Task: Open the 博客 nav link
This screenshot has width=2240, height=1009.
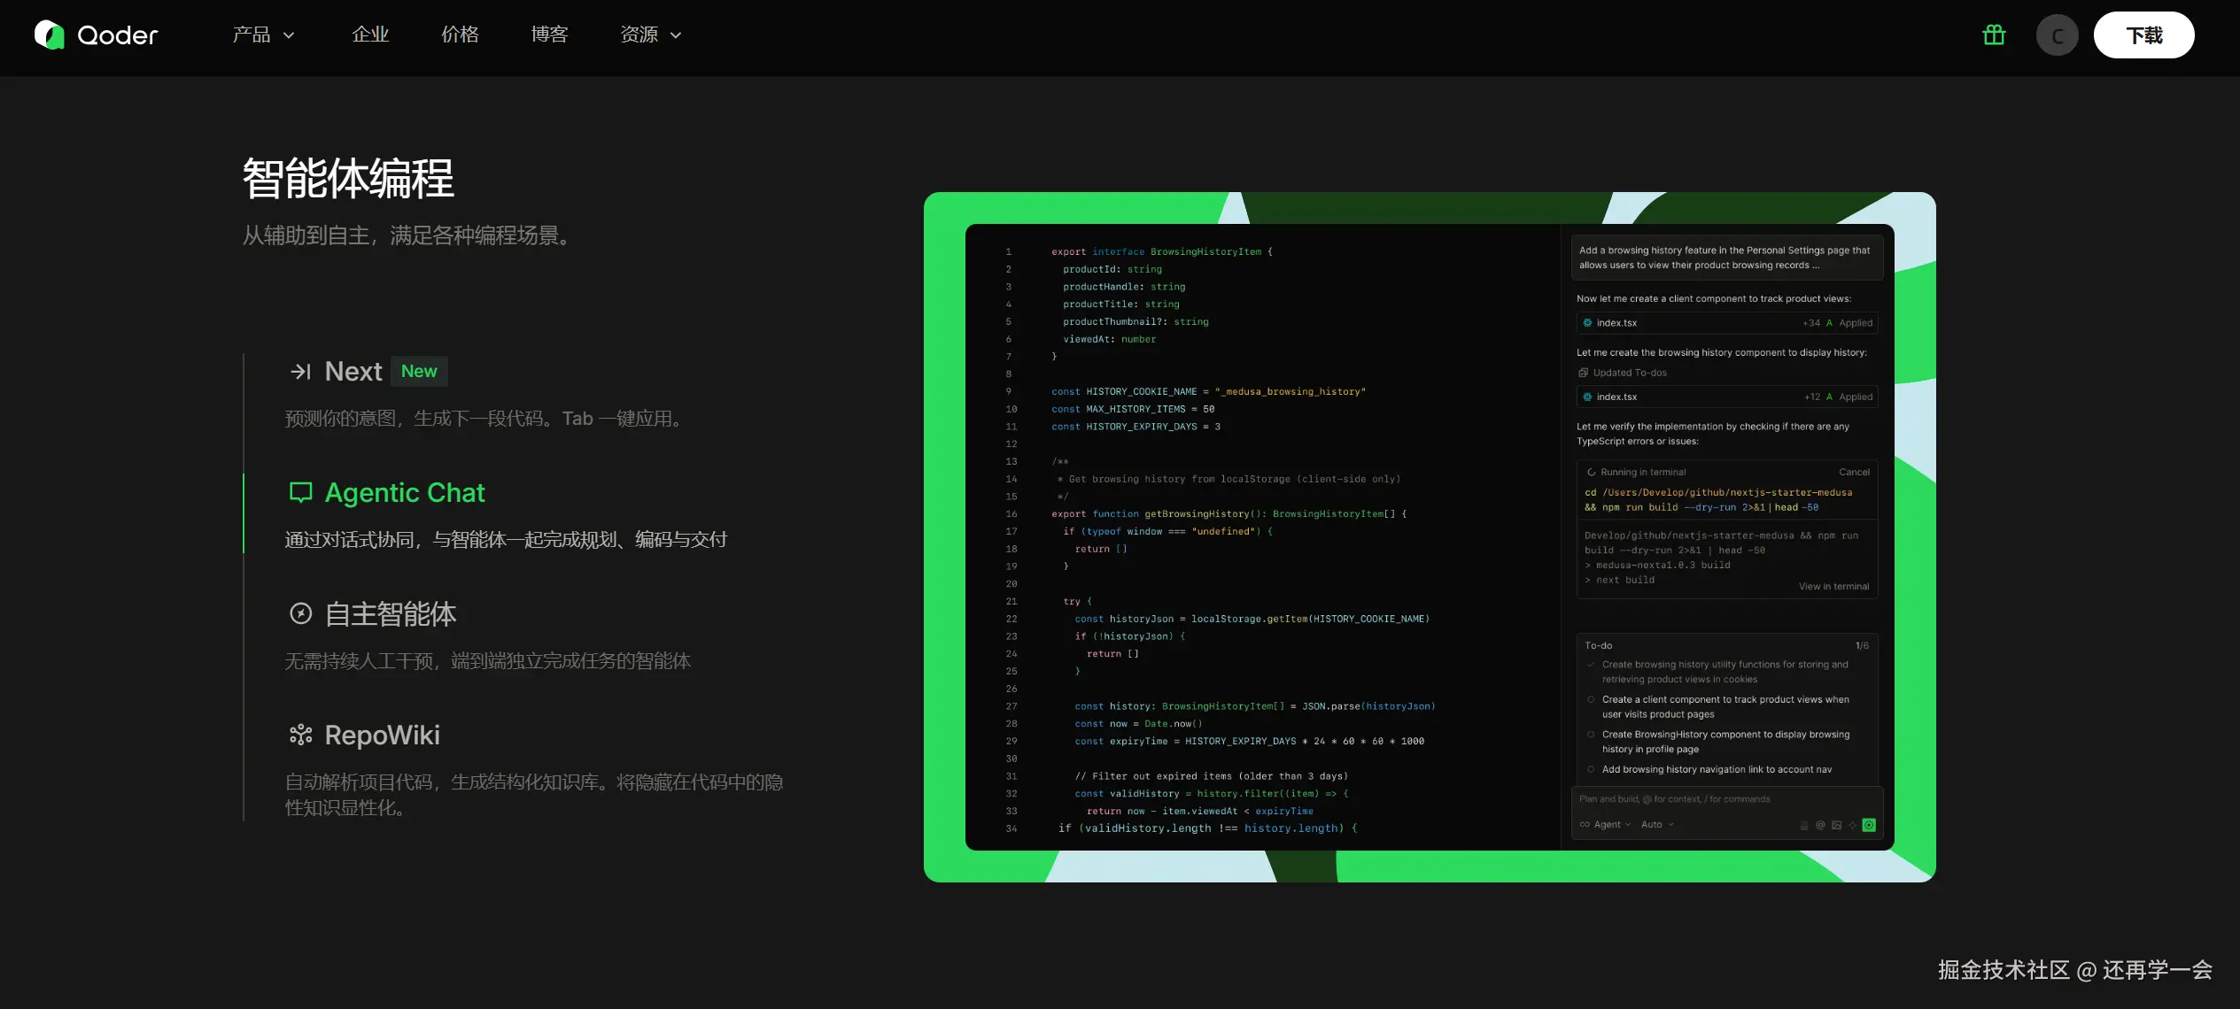Action: 549,35
